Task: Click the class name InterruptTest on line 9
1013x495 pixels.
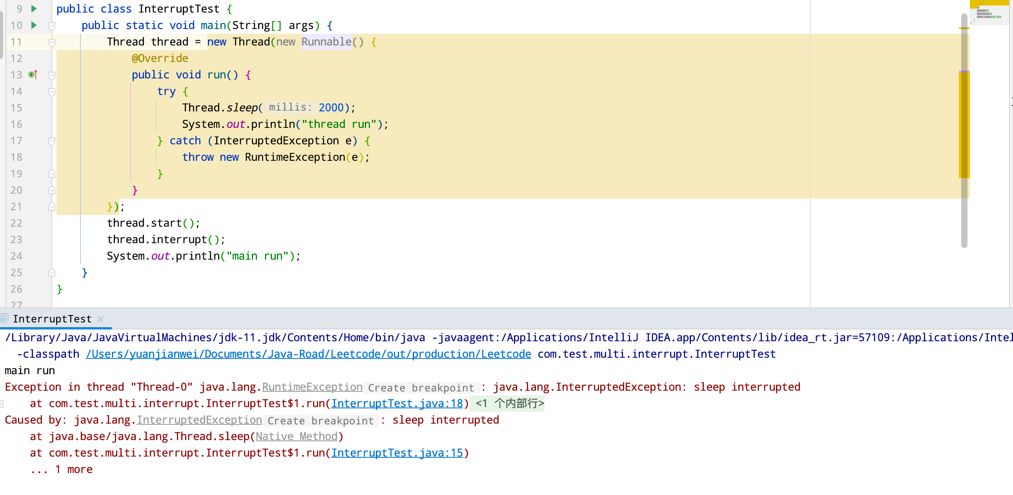Action: coord(179,9)
